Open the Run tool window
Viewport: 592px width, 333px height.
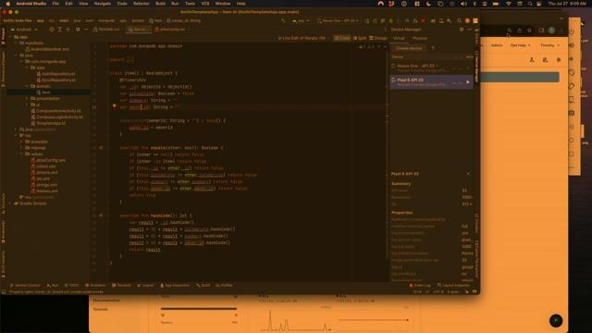[x=53, y=286]
